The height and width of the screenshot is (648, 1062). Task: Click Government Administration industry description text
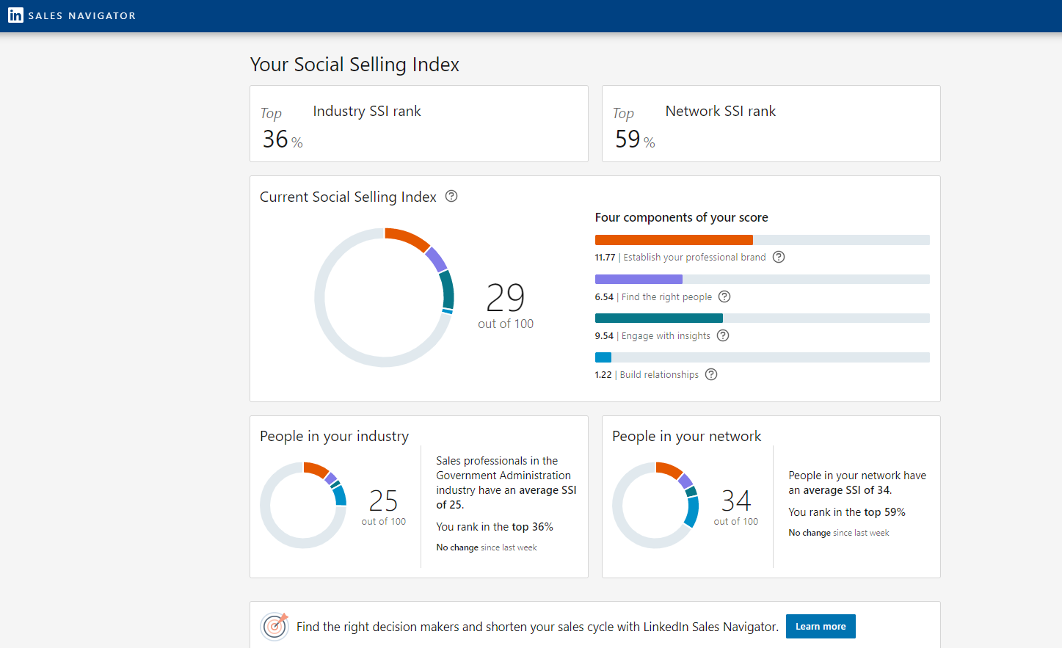[x=506, y=482]
